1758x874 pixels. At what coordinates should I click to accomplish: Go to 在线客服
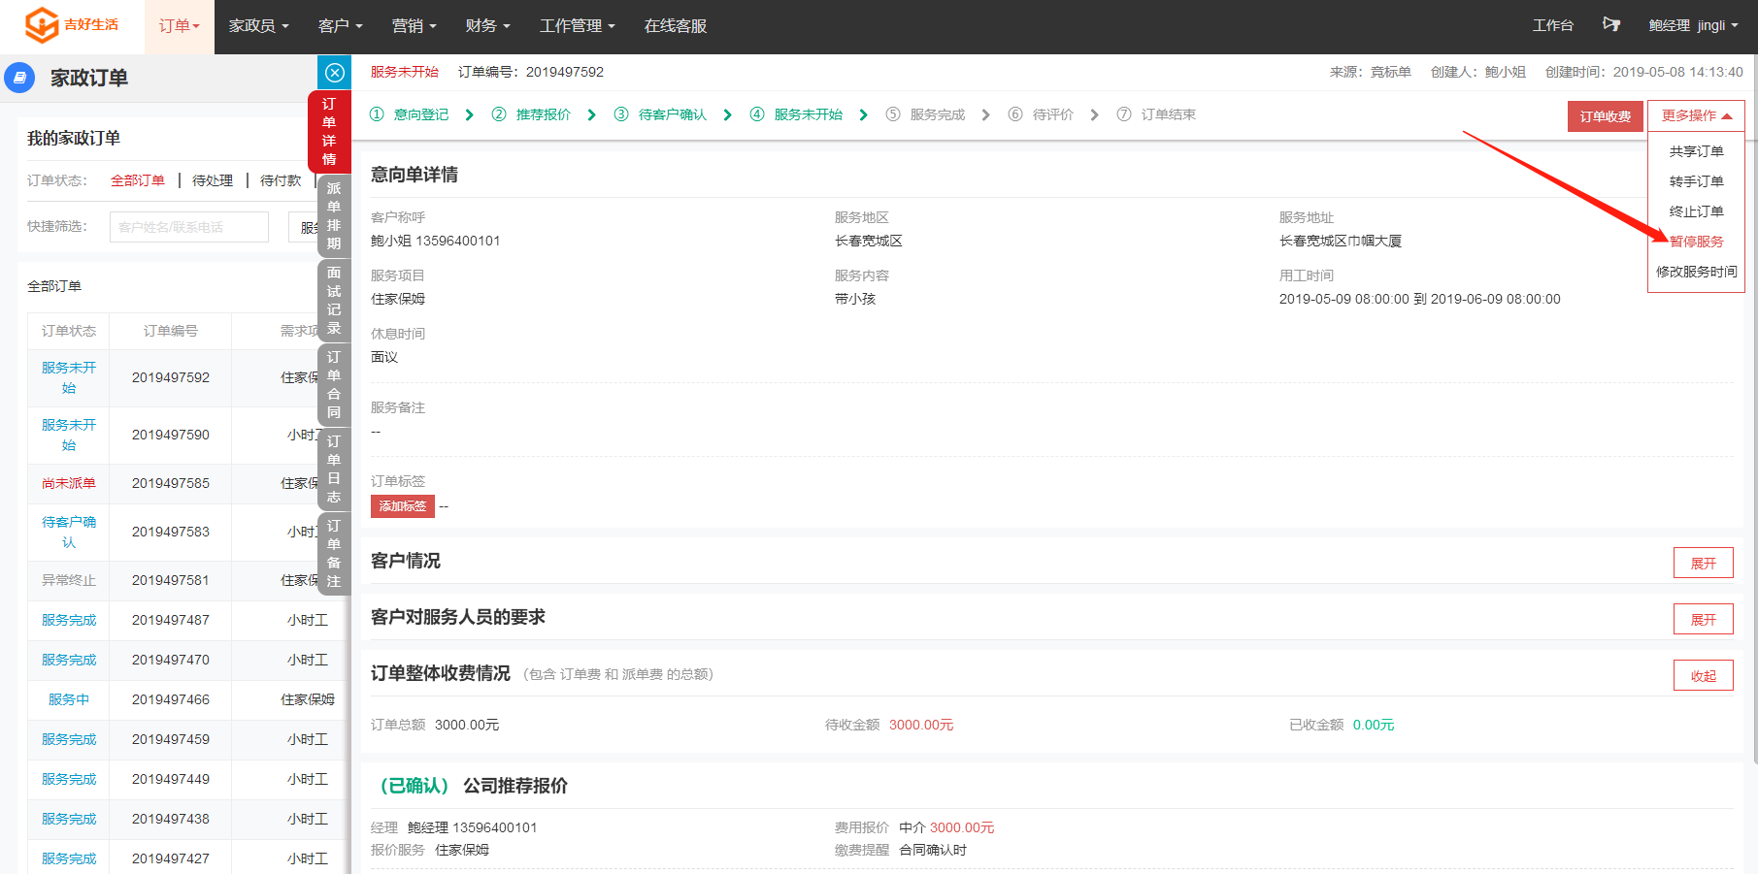pos(676,26)
